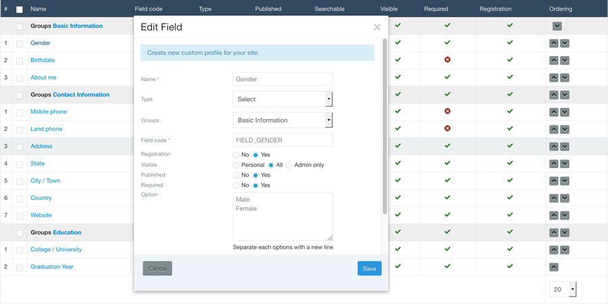608x304 pixels.
Task: Move Basic Information group down
Action: [557, 26]
